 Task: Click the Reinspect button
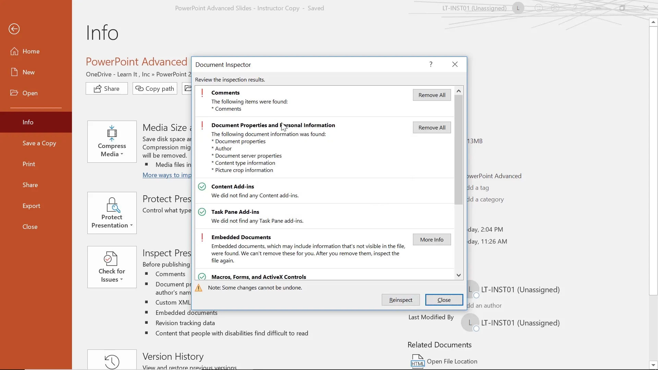click(x=401, y=300)
